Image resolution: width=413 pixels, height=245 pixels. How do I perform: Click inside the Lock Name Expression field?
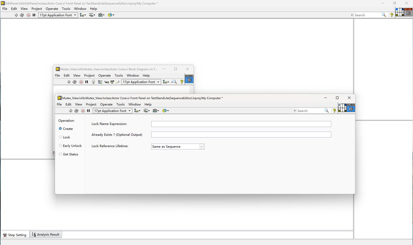click(x=241, y=124)
